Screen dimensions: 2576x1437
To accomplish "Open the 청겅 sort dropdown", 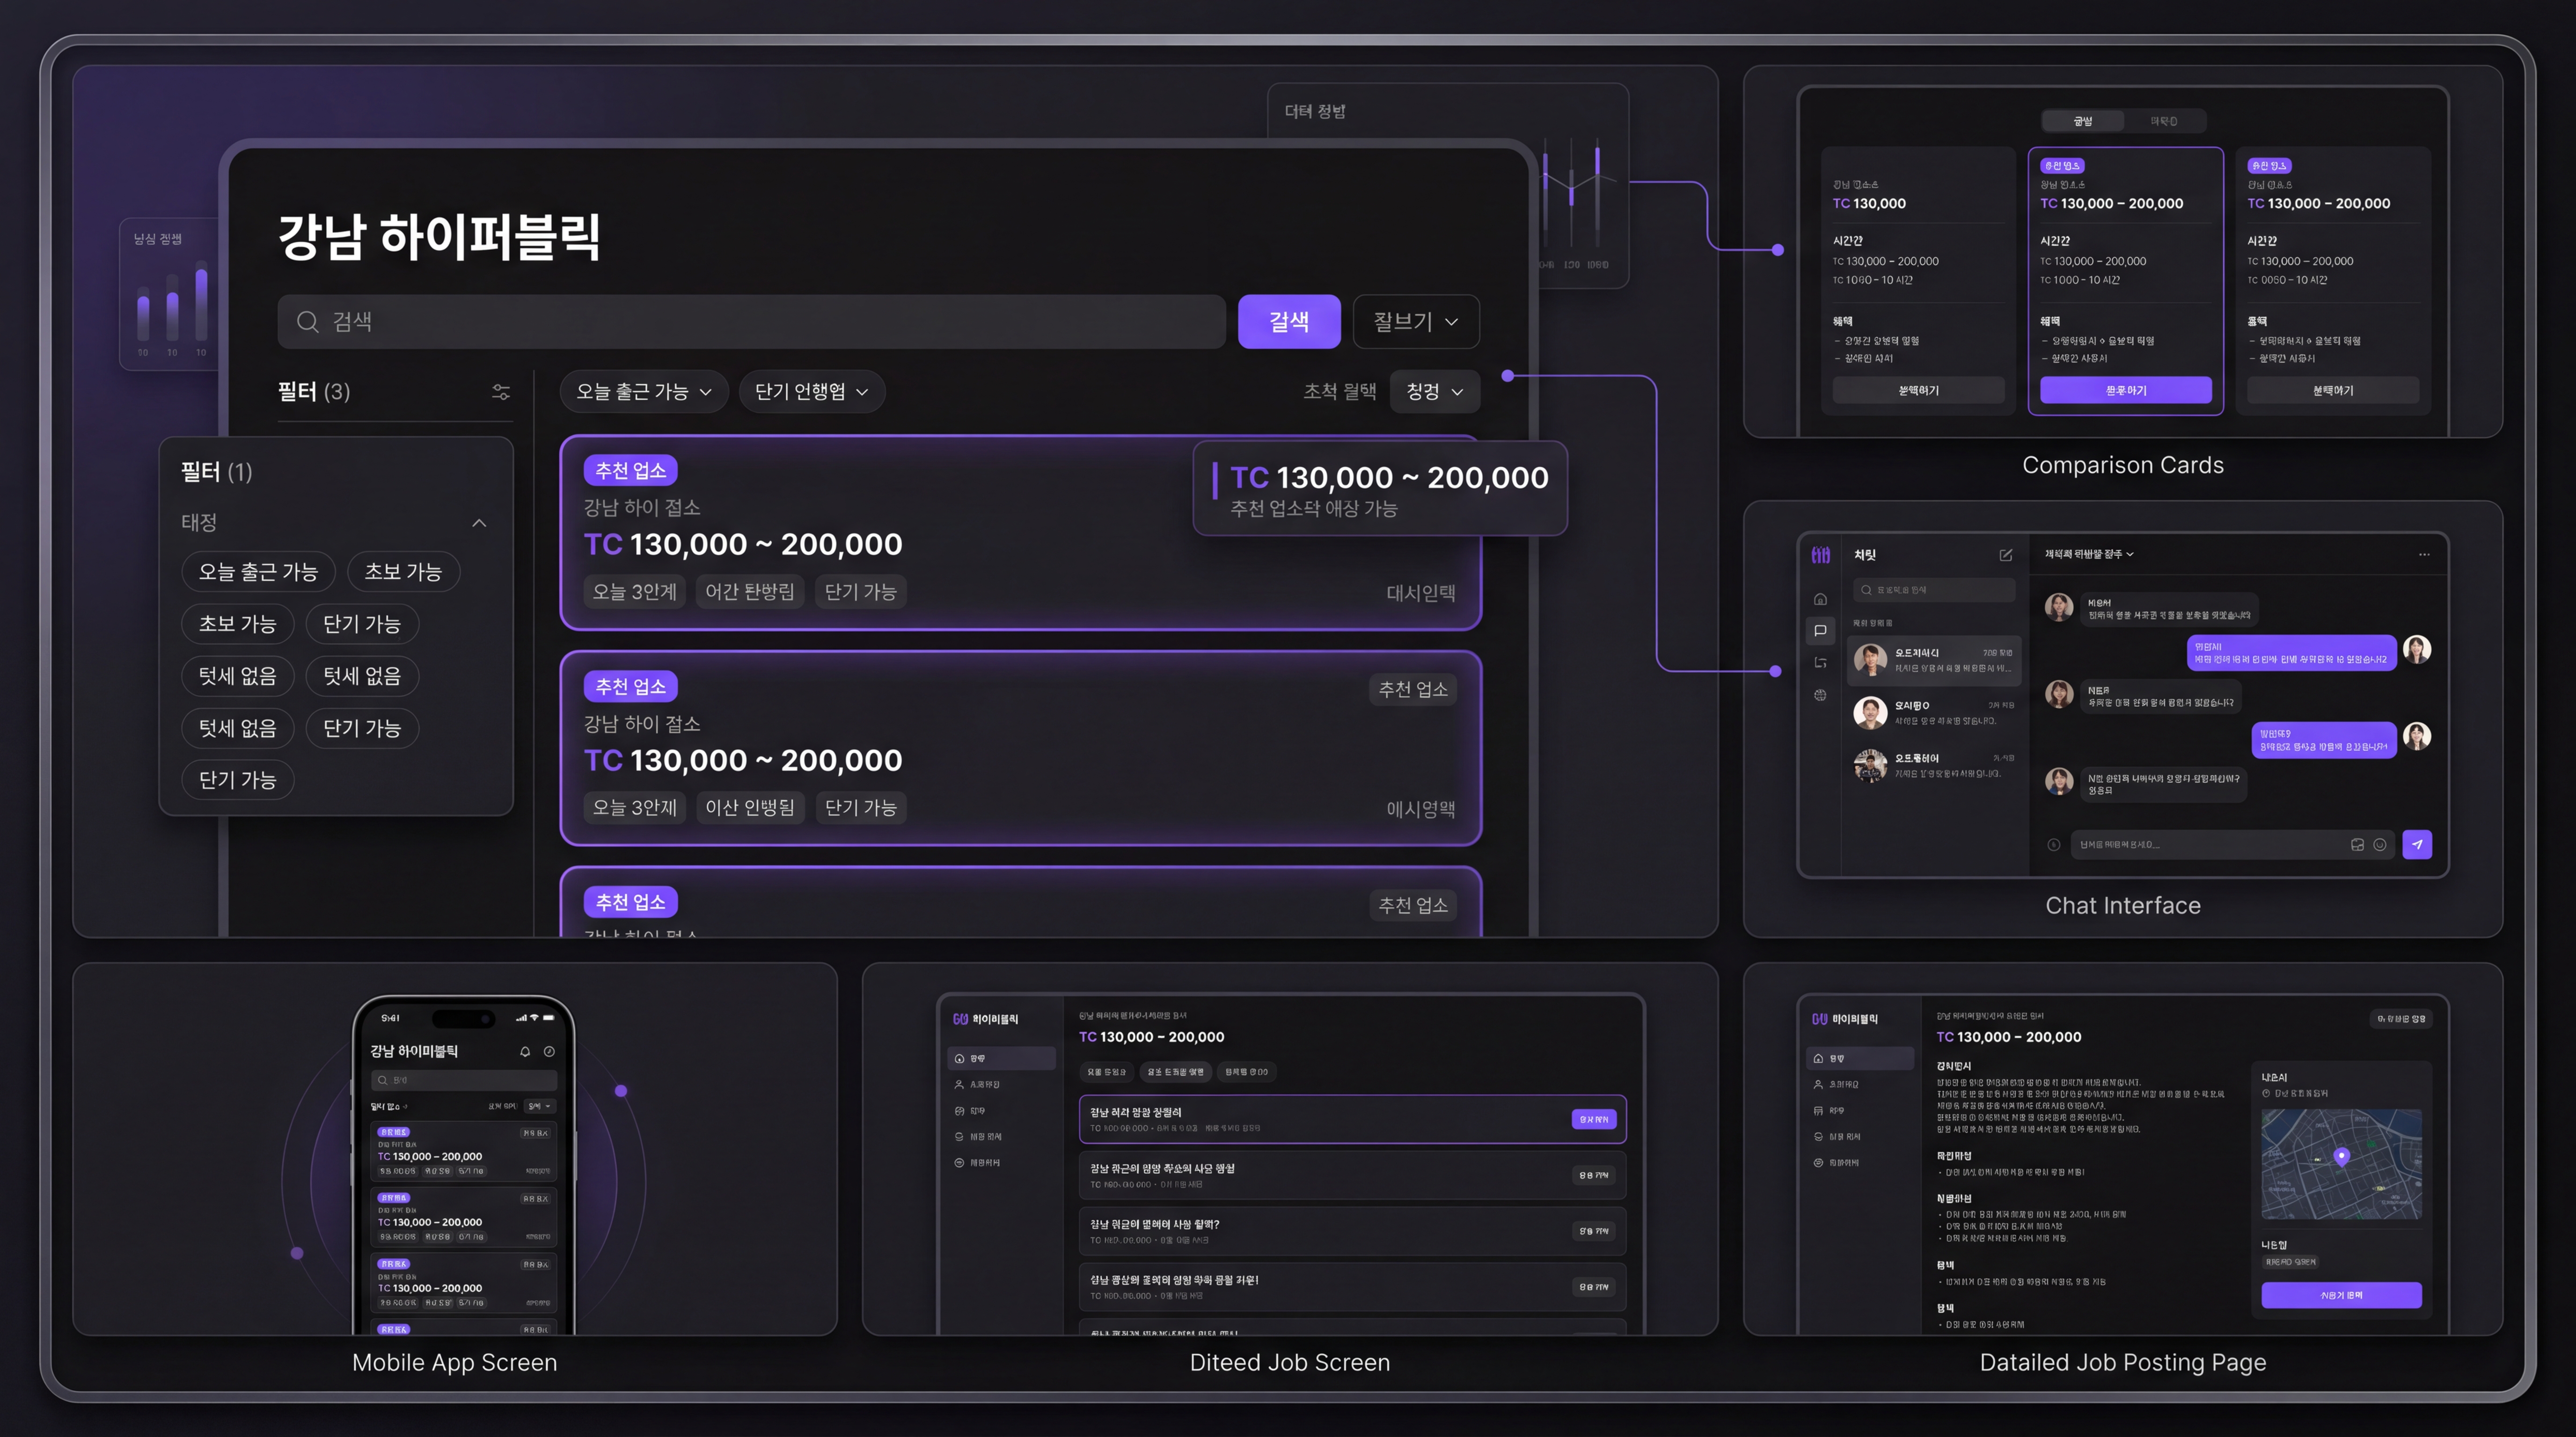I will (x=1434, y=392).
